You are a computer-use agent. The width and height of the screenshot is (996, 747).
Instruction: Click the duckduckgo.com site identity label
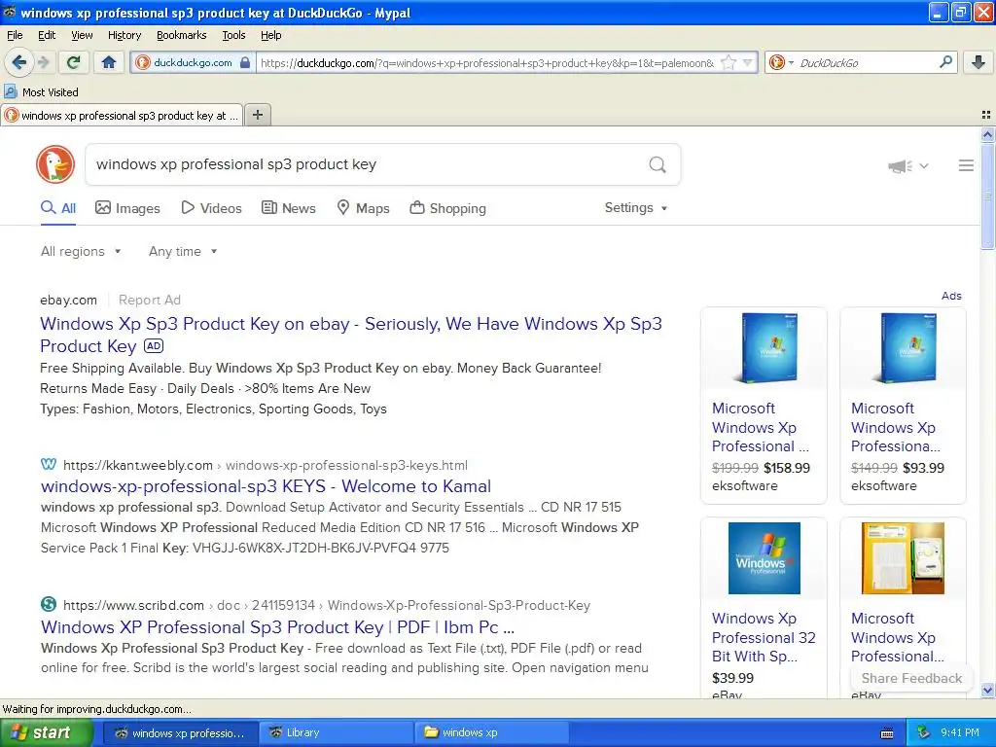pos(193,62)
